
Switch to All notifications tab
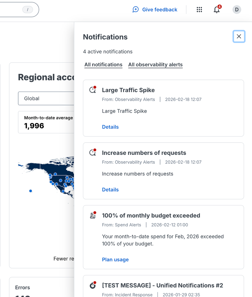[103, 65]
